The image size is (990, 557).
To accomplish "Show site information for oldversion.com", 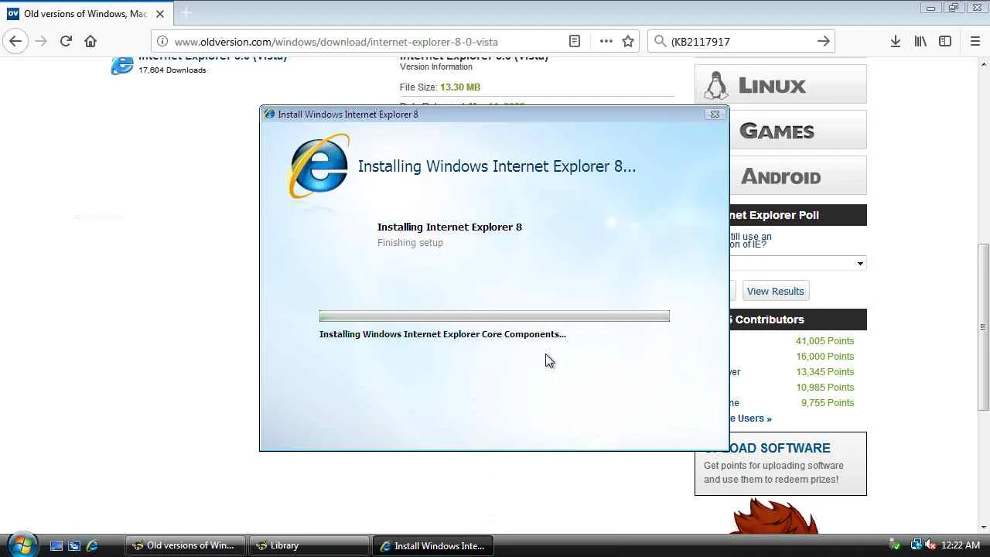I will click(162, 42).
